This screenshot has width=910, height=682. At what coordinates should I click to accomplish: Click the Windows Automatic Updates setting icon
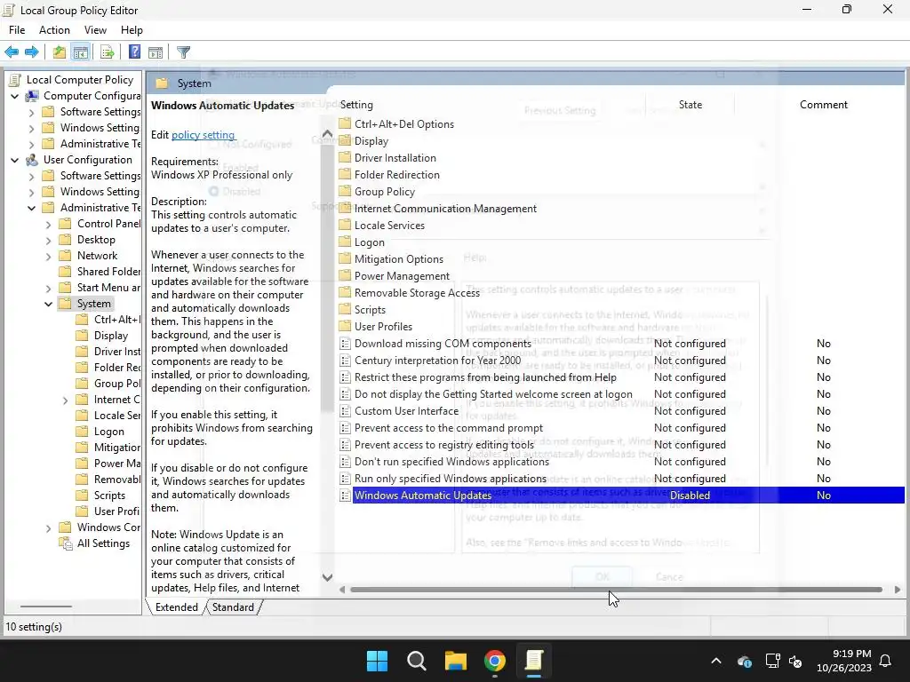(x=346, y=496)
